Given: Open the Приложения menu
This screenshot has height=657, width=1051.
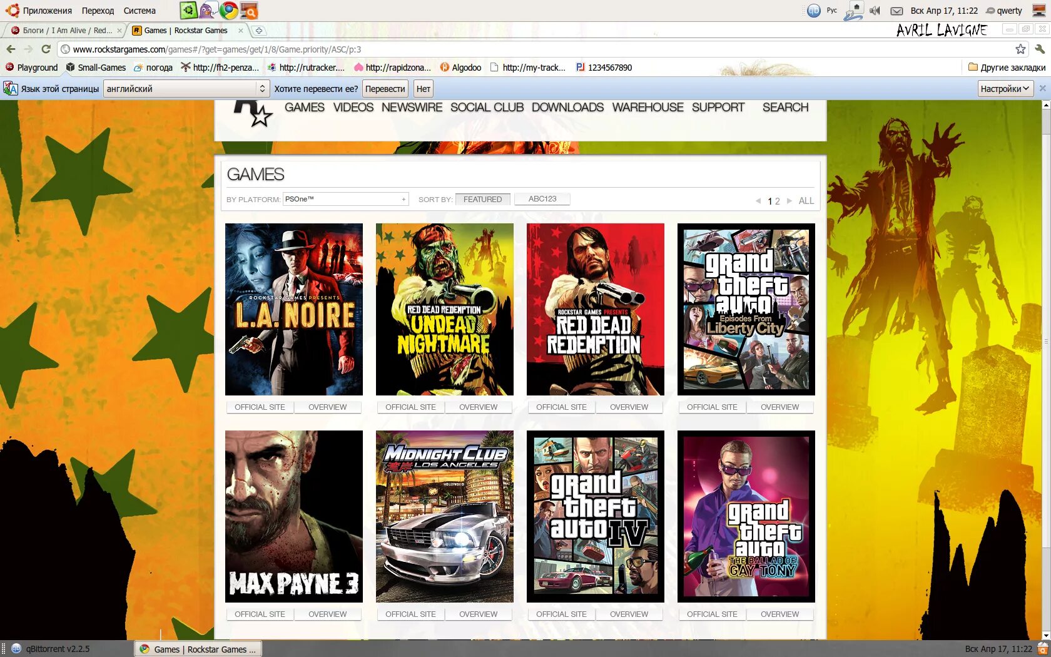Looking at the screenshot, I should (x=48, y=11).
